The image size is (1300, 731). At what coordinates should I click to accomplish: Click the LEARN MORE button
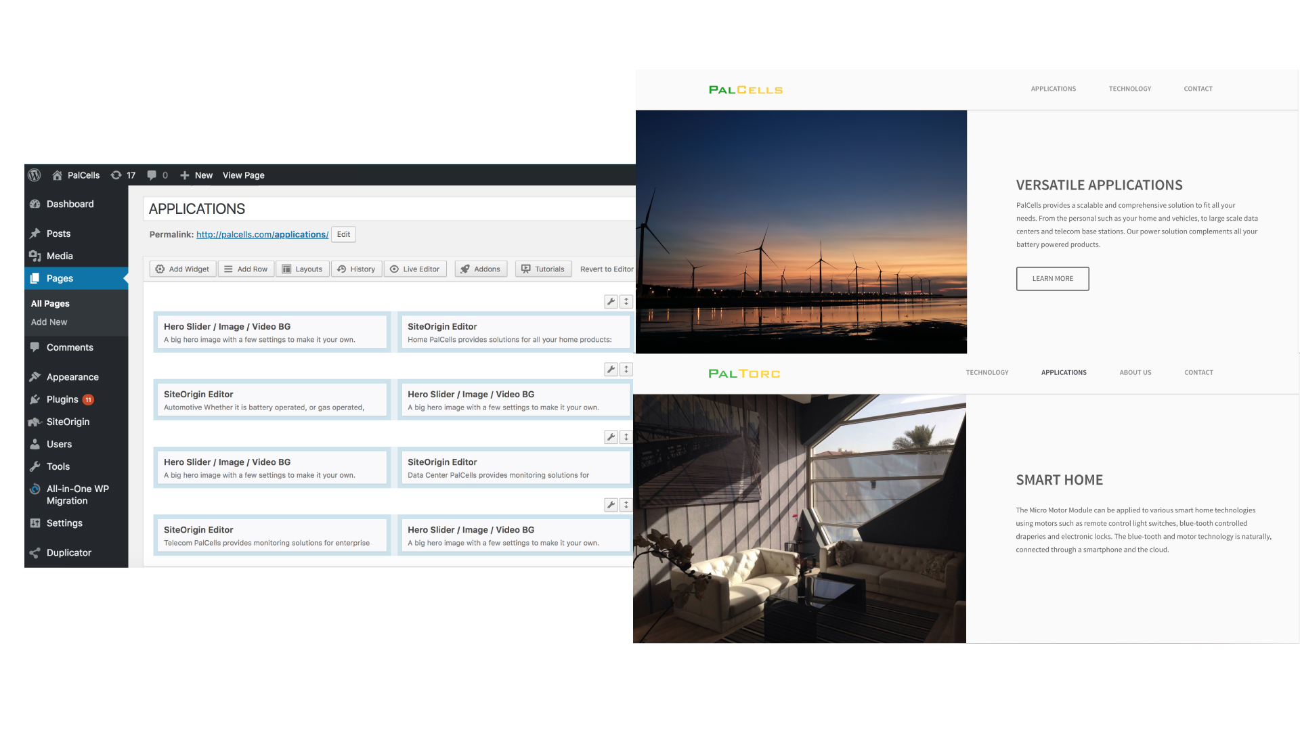(1052, 279)
